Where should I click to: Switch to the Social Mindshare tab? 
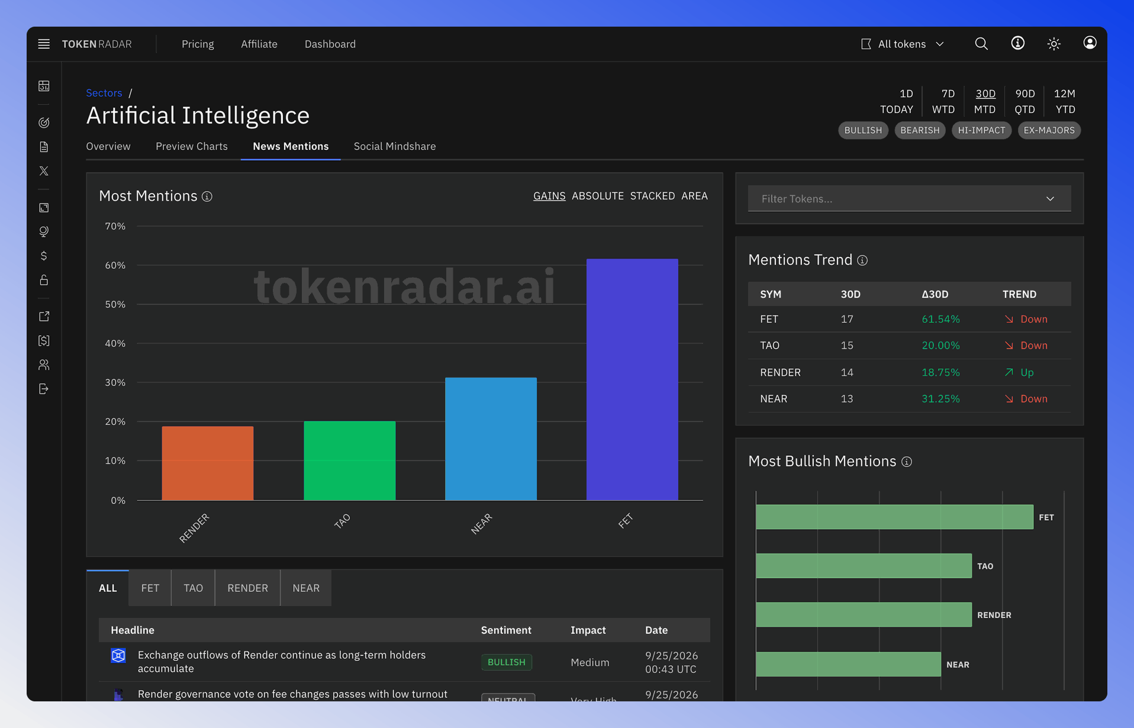pyautogui.click(x=394, y=146)
